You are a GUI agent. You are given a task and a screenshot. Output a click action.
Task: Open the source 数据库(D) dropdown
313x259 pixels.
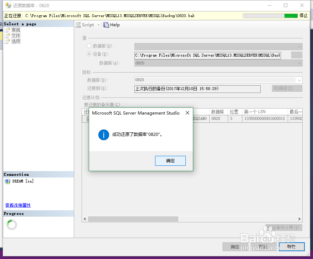click(x=219, y=47)
